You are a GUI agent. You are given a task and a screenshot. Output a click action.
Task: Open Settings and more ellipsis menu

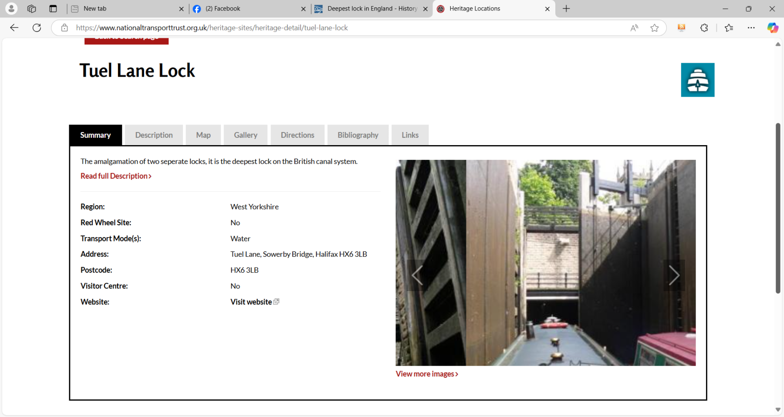751,28
